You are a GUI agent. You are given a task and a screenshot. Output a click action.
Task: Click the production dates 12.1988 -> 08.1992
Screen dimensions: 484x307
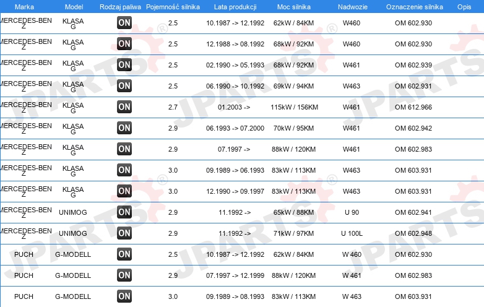click(x=235, y=44)
